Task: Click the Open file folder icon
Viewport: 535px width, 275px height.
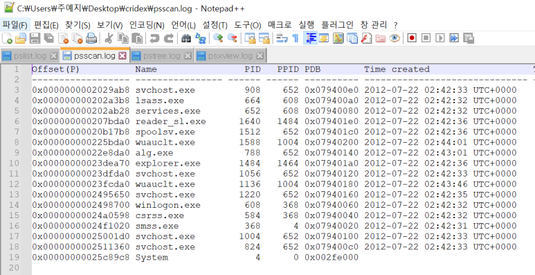Action: 21,38
